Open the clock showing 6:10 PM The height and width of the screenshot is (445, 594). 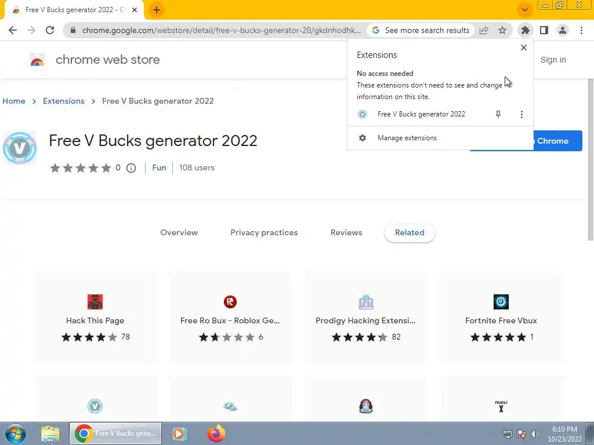click(x=564, y=434)
